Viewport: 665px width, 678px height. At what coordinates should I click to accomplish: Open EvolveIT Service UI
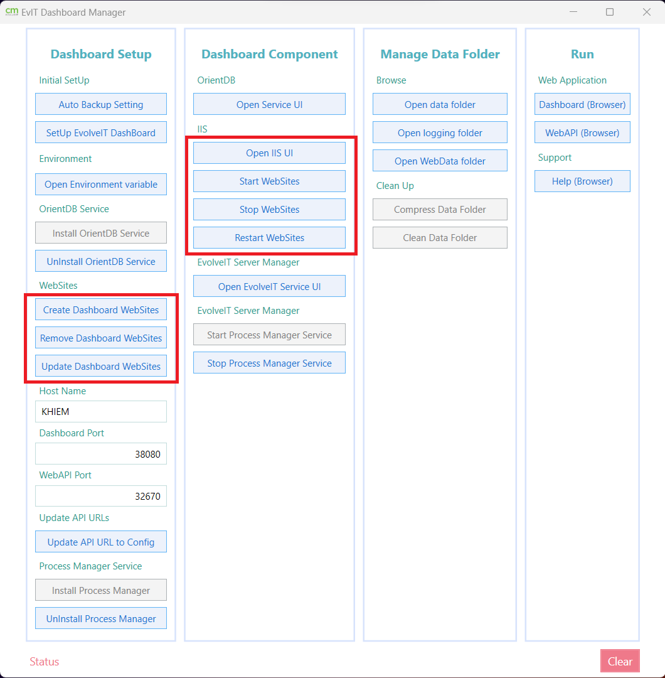pos(269,286)
